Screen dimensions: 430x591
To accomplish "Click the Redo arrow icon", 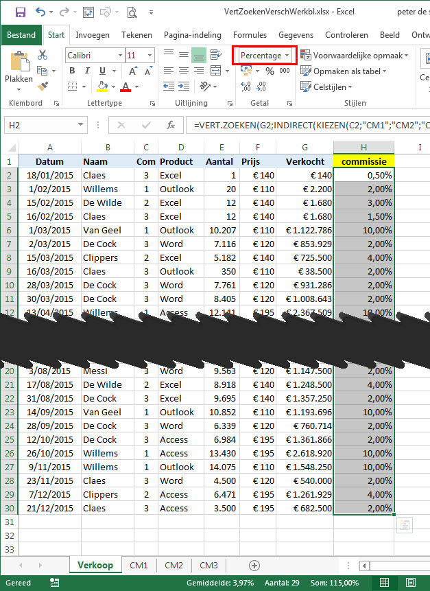I will point(64,12).
